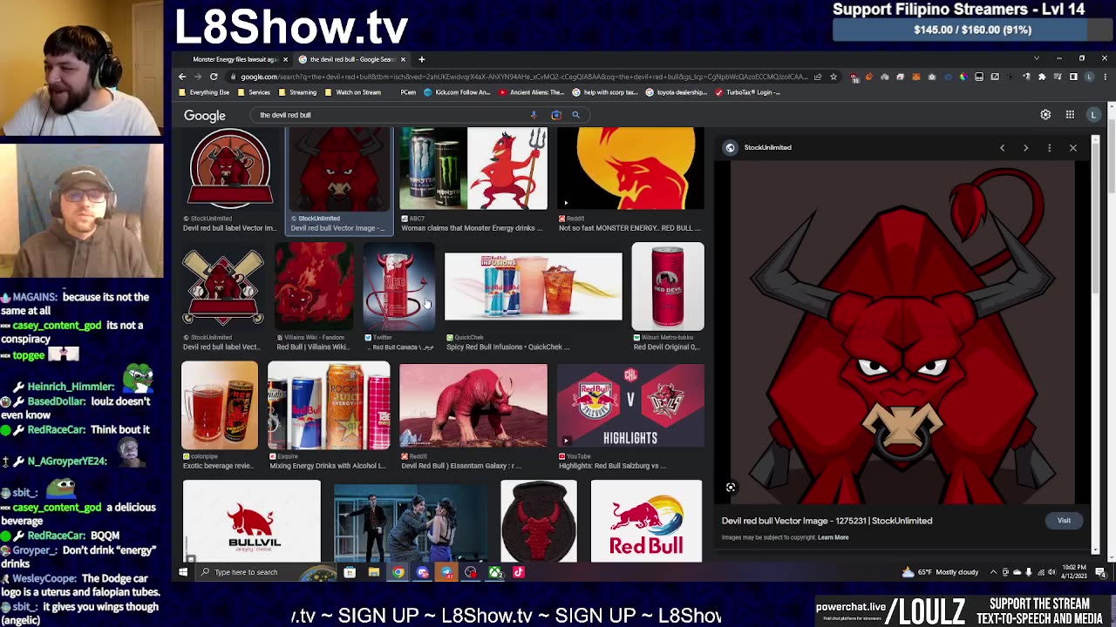The image size is (1116, 627).
Task: Open Chrome profile L in toolbar
Action: (1089, 77)
